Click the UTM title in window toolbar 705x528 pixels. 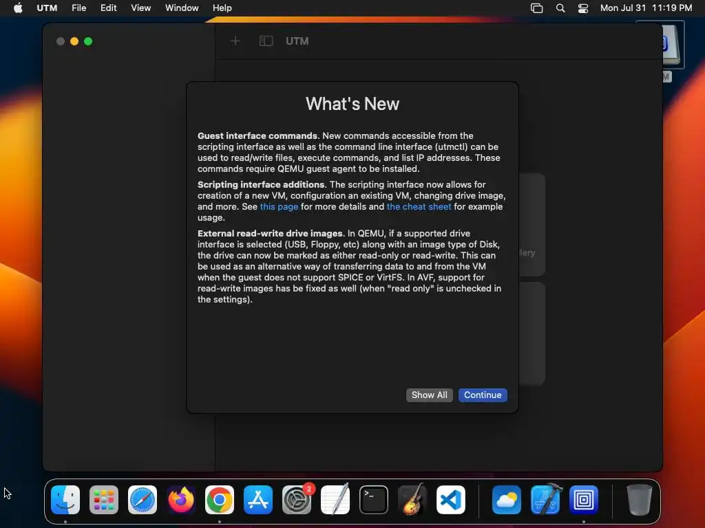297,41
